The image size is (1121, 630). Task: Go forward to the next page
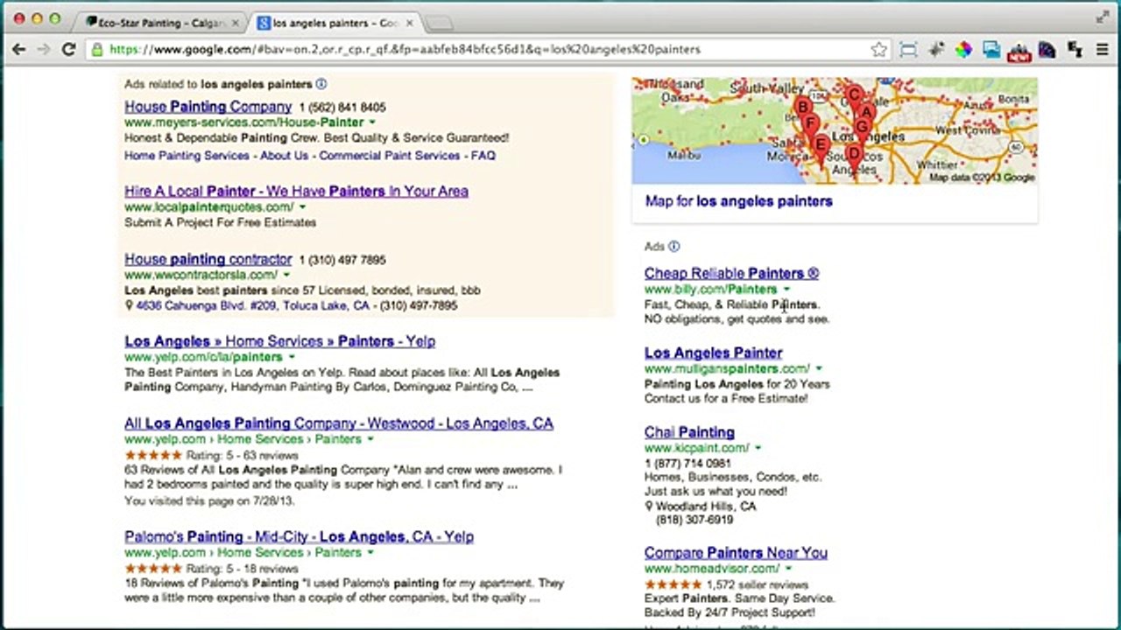click(x=43, y=50)
